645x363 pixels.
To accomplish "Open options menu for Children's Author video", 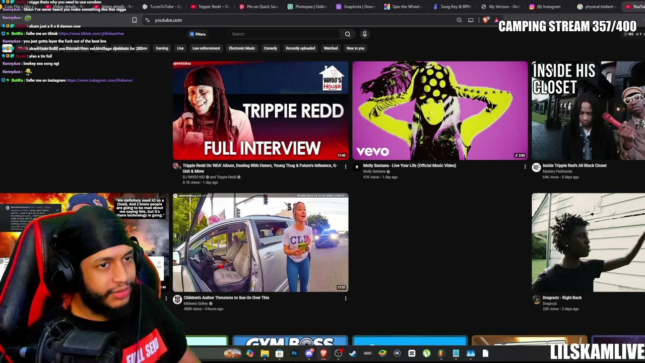I will coord(345,298).
